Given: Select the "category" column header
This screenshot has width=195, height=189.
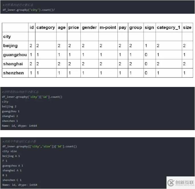Looking at the screenshot, I should (x=46, y=27).
